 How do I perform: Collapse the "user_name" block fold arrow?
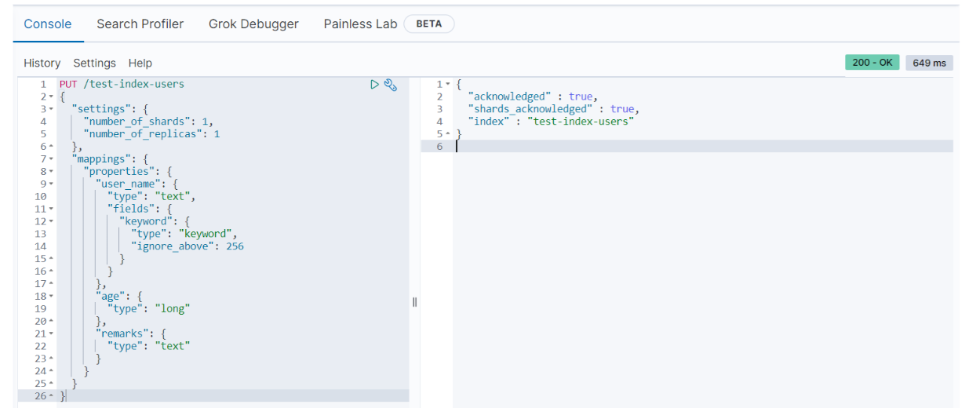tap(51, 184)
